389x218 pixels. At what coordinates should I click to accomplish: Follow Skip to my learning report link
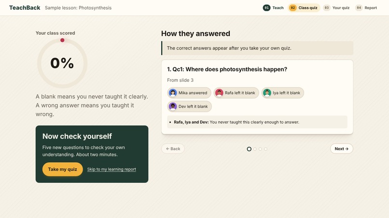click(x=111, y=169)
